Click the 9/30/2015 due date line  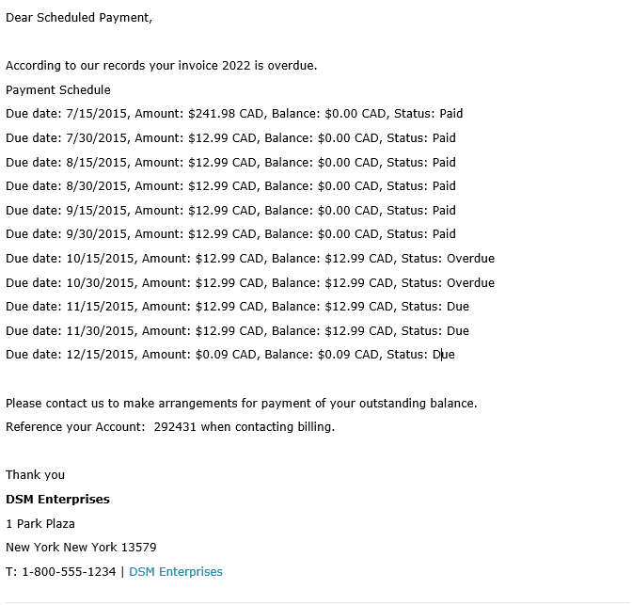coord(230,234)
